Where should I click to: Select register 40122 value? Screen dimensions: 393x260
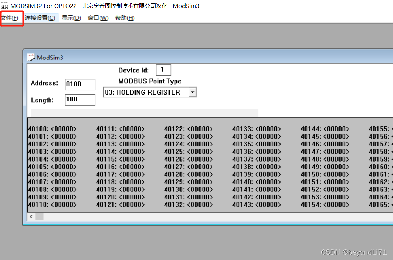coord(200,129)
